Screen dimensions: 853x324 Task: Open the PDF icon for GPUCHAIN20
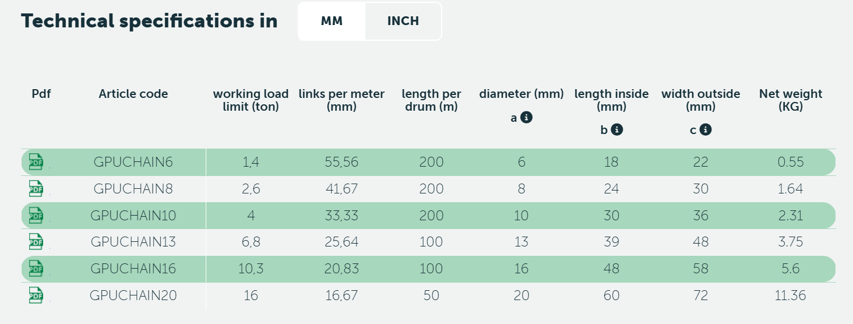(36, 295)
